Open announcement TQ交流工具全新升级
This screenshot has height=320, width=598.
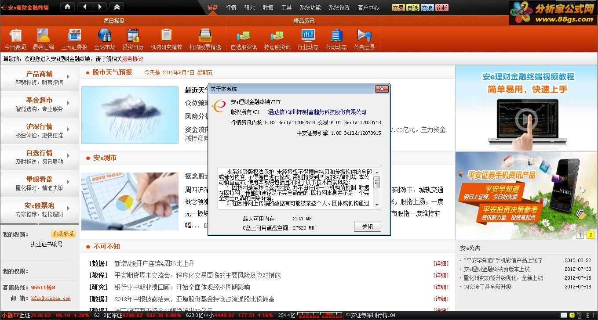point(487,287)
